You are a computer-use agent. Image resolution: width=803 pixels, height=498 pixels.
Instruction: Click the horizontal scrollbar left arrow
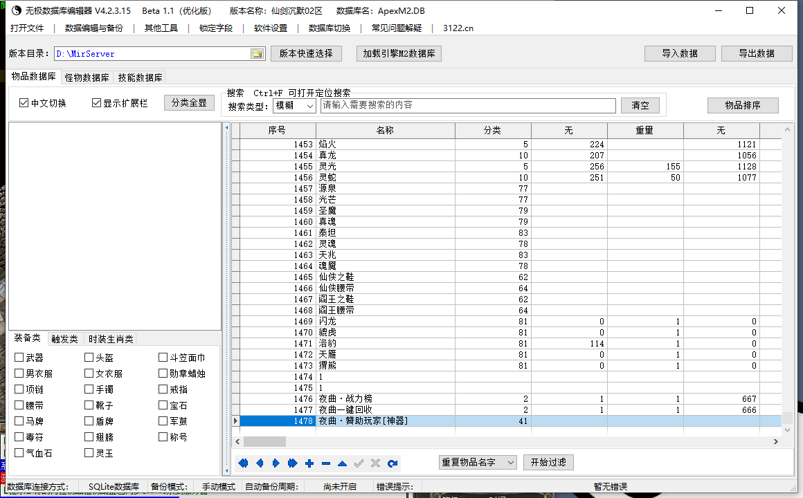[x=237, y=441]
